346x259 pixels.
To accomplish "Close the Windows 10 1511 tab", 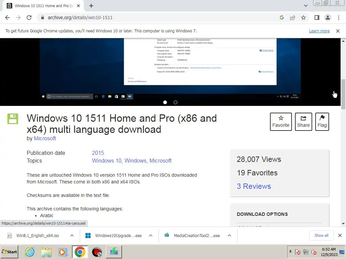I will [x=78, y=6].
